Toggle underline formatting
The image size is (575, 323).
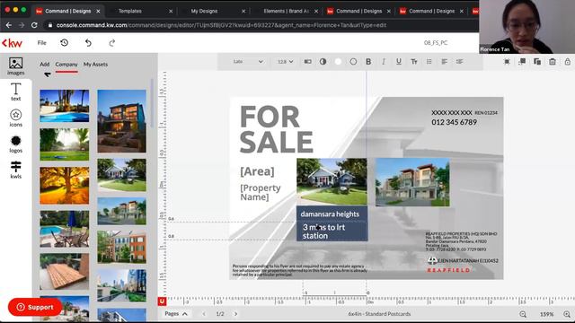pos(399,62)
